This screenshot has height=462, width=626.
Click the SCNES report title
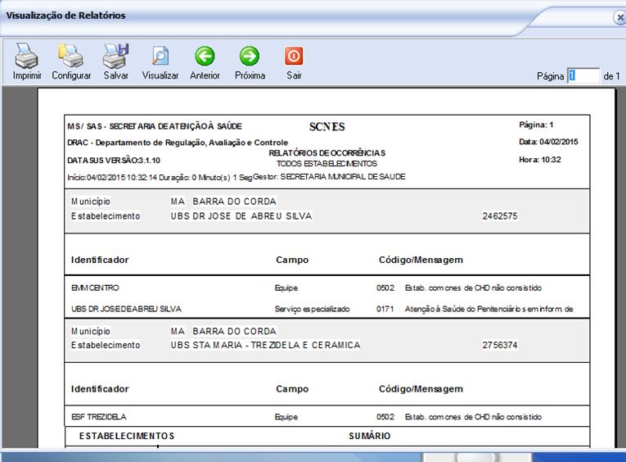pos(327,127)
